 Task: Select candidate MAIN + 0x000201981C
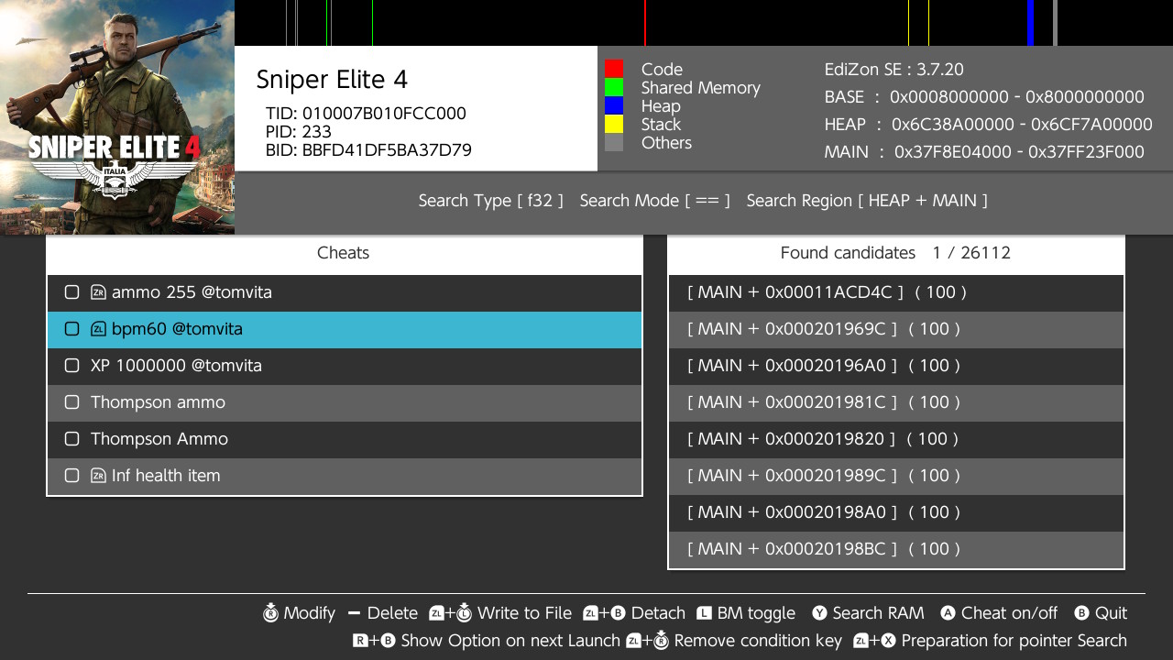pyautogui.click(x=896, y=402)
